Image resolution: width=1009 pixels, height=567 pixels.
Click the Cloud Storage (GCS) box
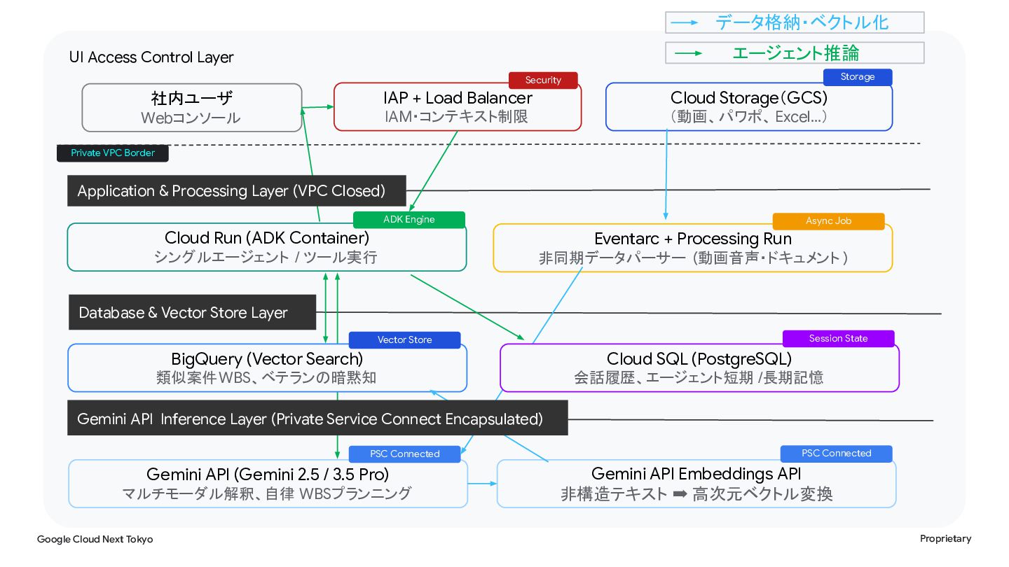(x=749, y=106)
